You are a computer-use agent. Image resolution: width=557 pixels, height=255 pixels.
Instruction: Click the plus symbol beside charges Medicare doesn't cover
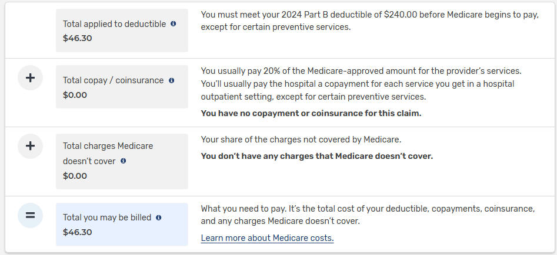pos(30,146)
